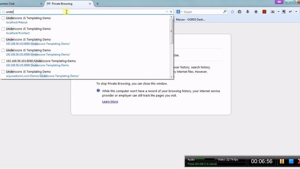The width and height of the screenshot is (300, 169).
Task: Open dropdown arrow beside the camera icon
Action: pos(278,12)
